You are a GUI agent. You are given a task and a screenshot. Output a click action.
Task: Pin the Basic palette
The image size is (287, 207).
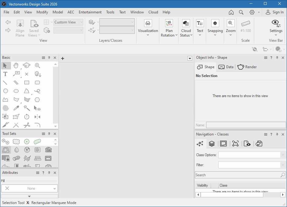pos(49,58)
